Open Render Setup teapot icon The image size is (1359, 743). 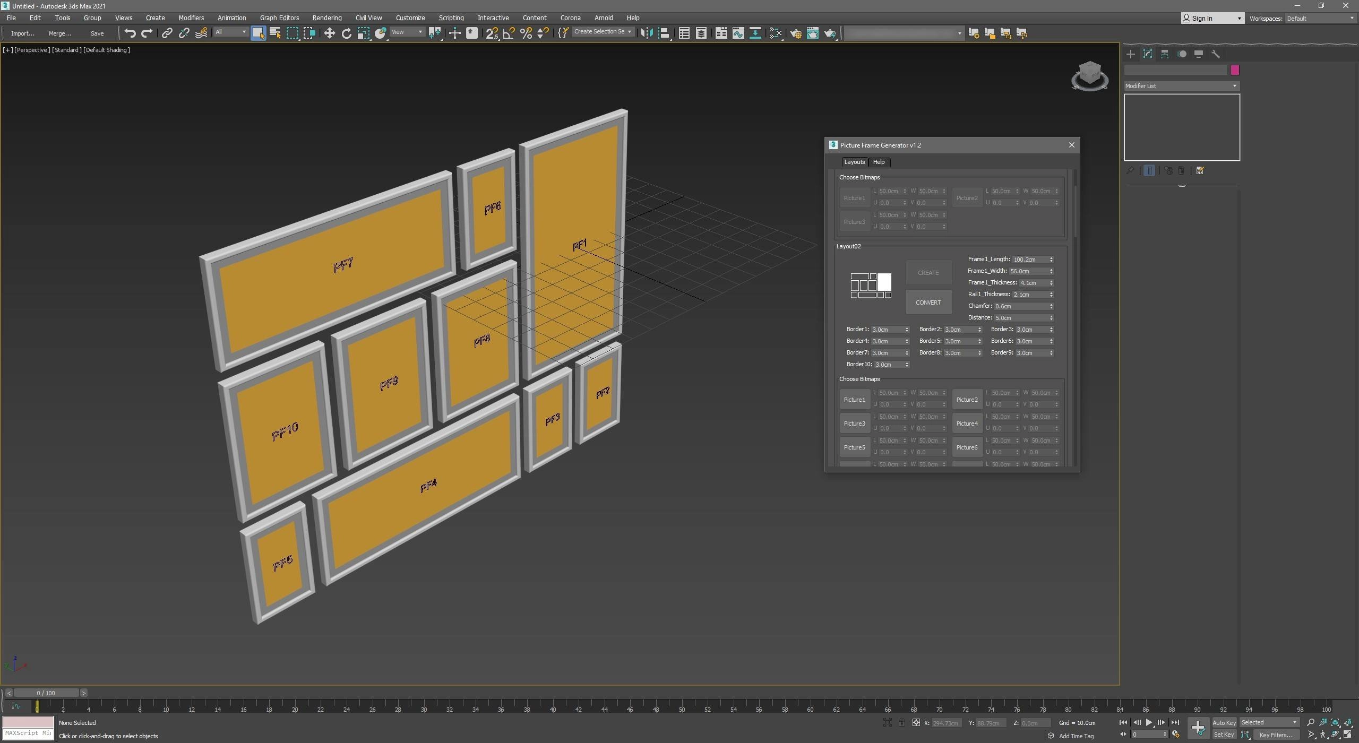796,33
